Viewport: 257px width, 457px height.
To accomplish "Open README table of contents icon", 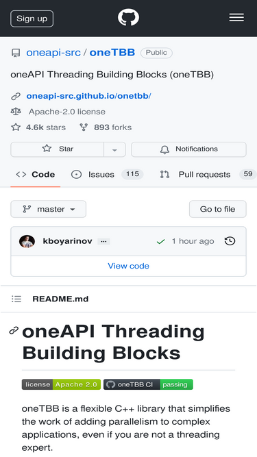I will (x=16, y=299).
